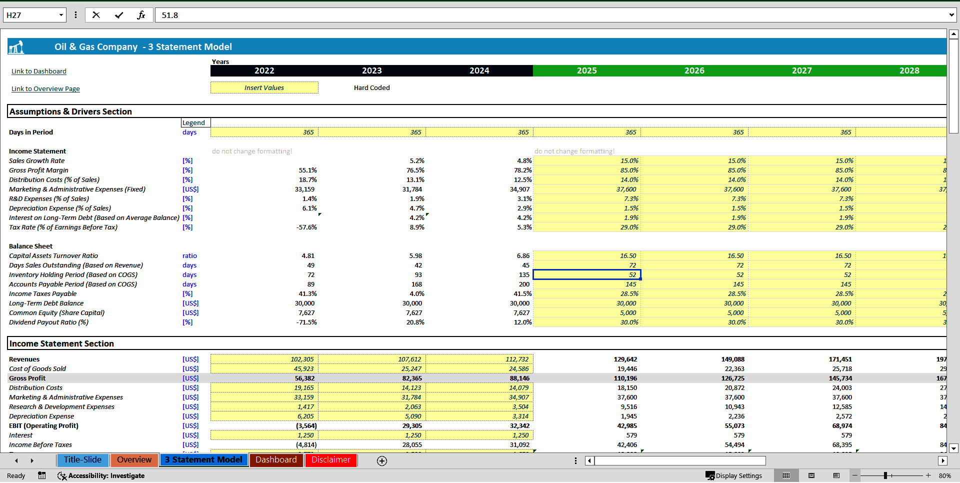Image resolution: width=960 pixels, height=483 pixels.
Task: Select 2022 Marketing & Administrative Expenses 33,159
Action: (x=264, y=397)
